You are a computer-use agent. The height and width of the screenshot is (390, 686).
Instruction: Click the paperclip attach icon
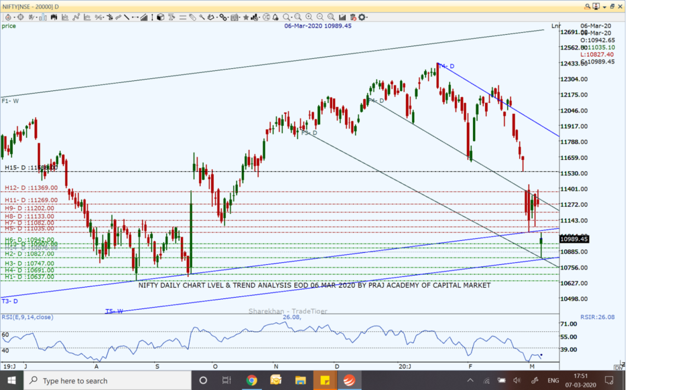tap(192, 17)
